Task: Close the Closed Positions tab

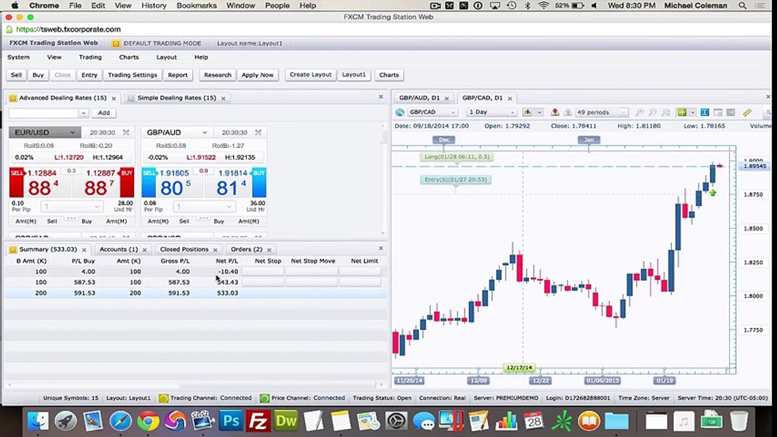Action: (x=215, y=249)
